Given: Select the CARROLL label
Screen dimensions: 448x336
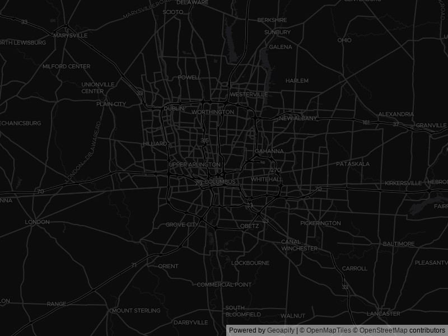Looking at the screenshot, I should pyautogui.click(x=354, y=269).
